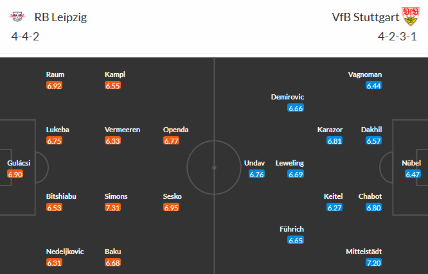Screen dimensions: 428x274
Task: Select Simons' 7.31 rating badge
Action: [x=112, y=207]
